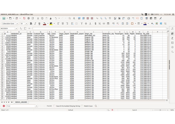Open the font size dropdown
Viewport: 175px width, 124px height.
tap(26, 24)
